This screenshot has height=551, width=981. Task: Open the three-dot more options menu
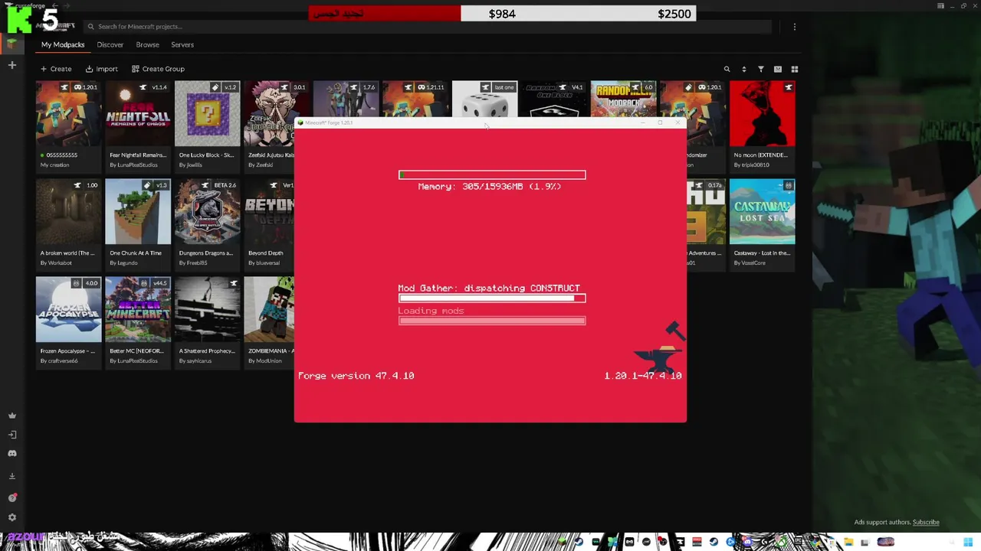[795, 26]
